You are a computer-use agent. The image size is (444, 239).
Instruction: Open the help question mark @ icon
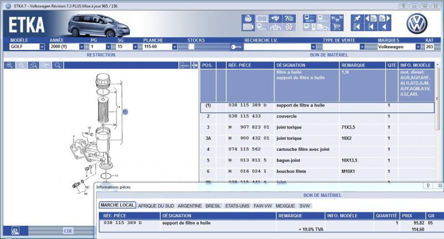pyautogui.click(x=289, y=19)
